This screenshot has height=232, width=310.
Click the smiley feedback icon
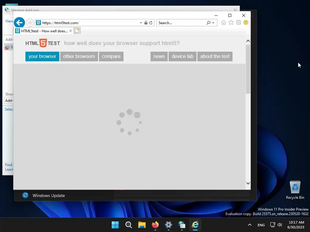pos(246,22)
